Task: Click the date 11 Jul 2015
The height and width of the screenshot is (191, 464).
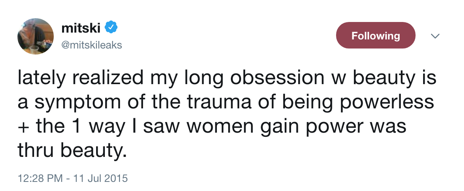Action: pos(101,178)
